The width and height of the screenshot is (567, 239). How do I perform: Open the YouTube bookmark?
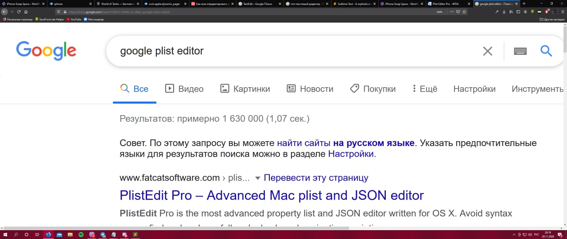[x=74, y=19]
